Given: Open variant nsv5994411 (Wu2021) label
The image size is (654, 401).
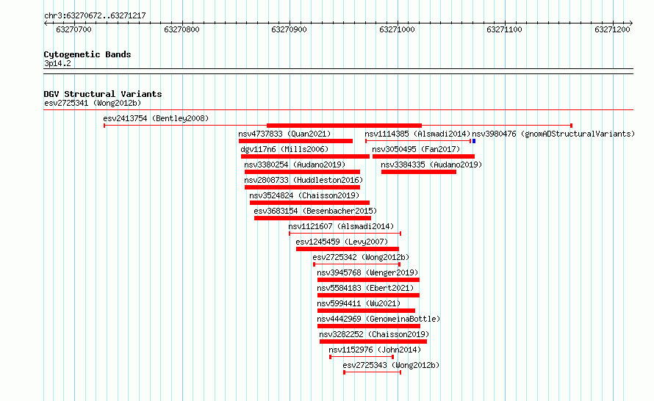Looking at the screenshot, I should [359, 303].
